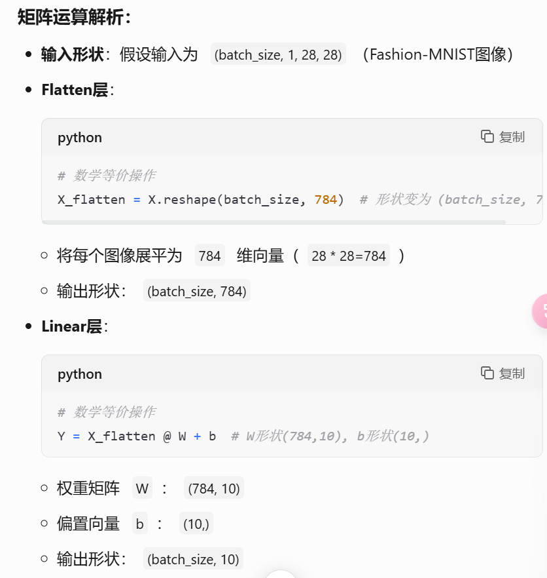Click the b inline code chip
547x578 pixels.
pyautogui.click(x=140, y=524)
